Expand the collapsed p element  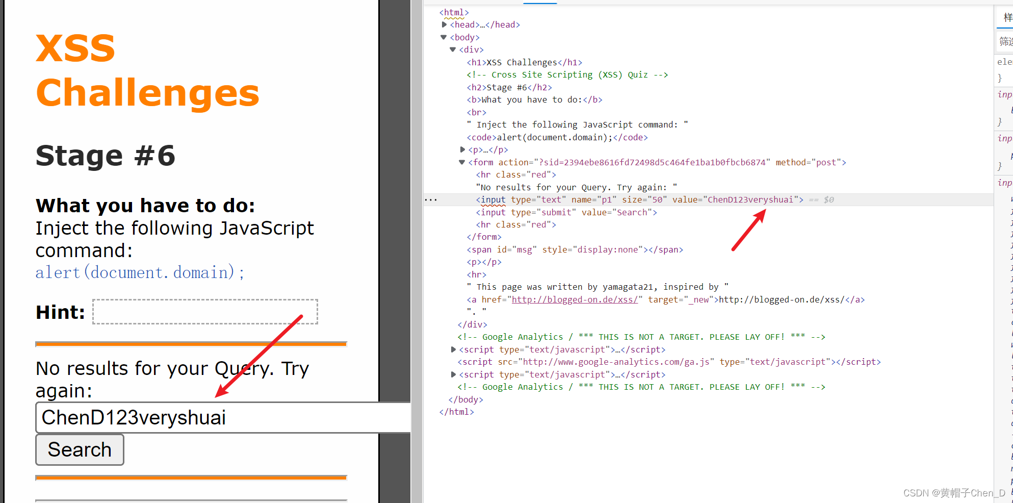click(462, 149)
